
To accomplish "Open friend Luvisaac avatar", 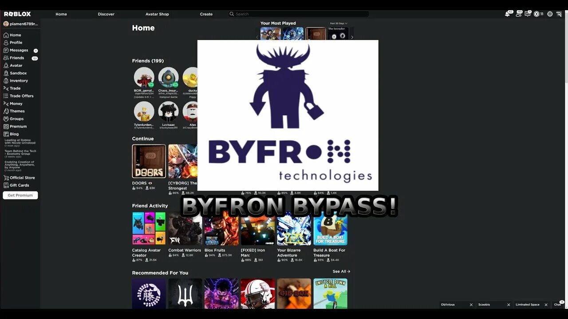I will pos(169,112).
